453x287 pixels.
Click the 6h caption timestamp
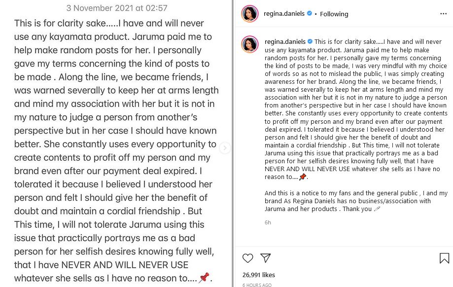(268, 222)
